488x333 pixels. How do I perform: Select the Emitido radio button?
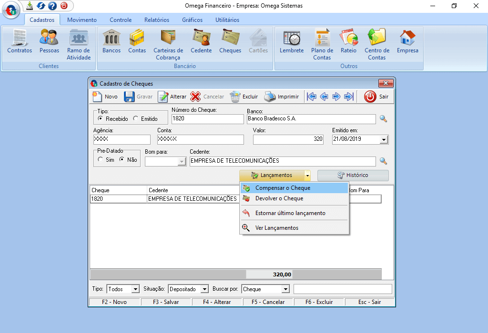[136, 119]
